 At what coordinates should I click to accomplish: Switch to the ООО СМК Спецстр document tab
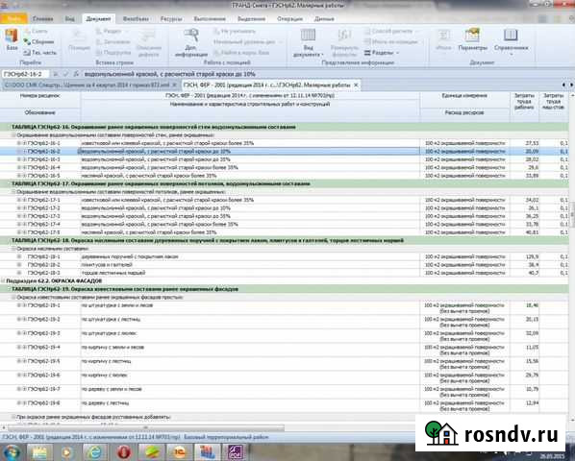tap(87, 85)
